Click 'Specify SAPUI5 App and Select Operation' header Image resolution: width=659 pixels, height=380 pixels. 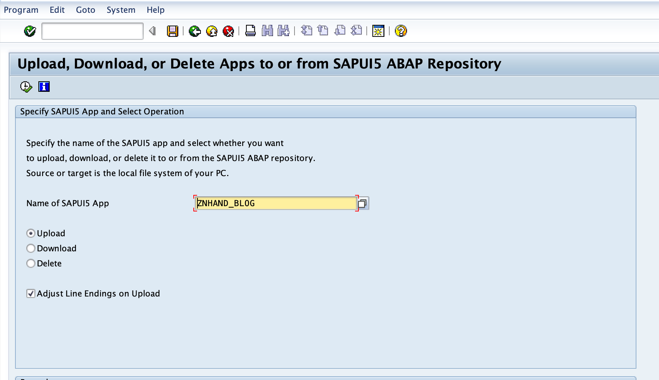click(x=102, y=111)
